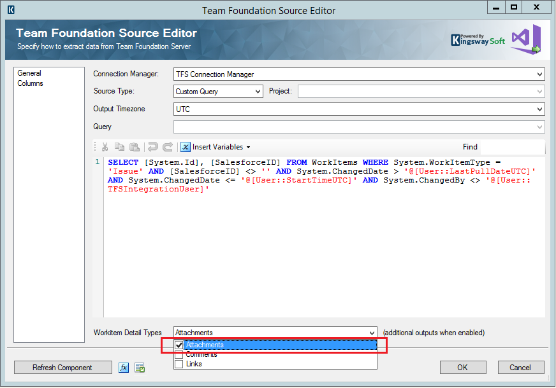This screenshot has height=388, width=556.
Task: Open the Output Timezone dropdown
Action: (x=539, y=109)
